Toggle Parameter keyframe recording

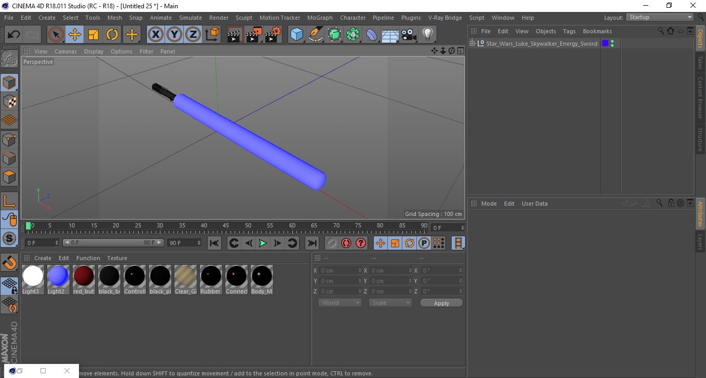[x=424, y=243]
